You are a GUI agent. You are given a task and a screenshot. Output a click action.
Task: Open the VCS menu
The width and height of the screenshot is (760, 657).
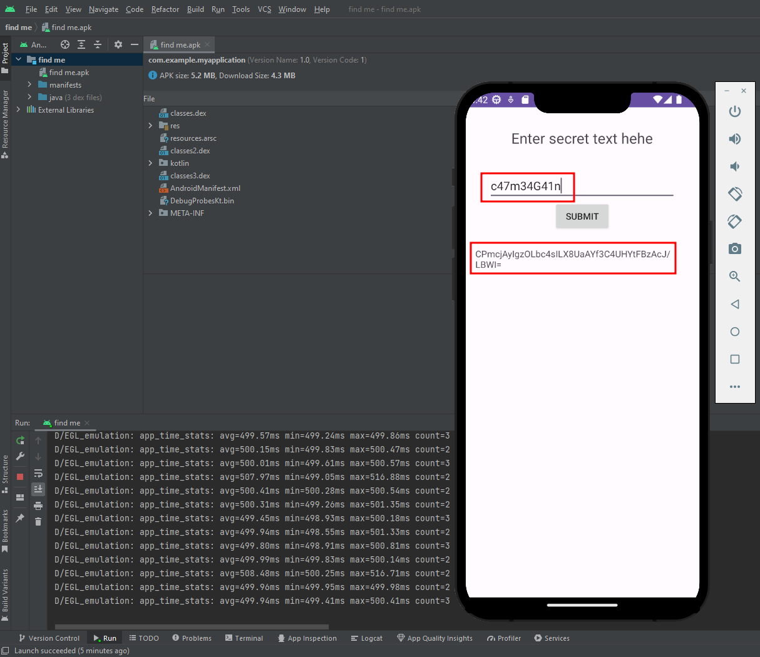point(265,9)
